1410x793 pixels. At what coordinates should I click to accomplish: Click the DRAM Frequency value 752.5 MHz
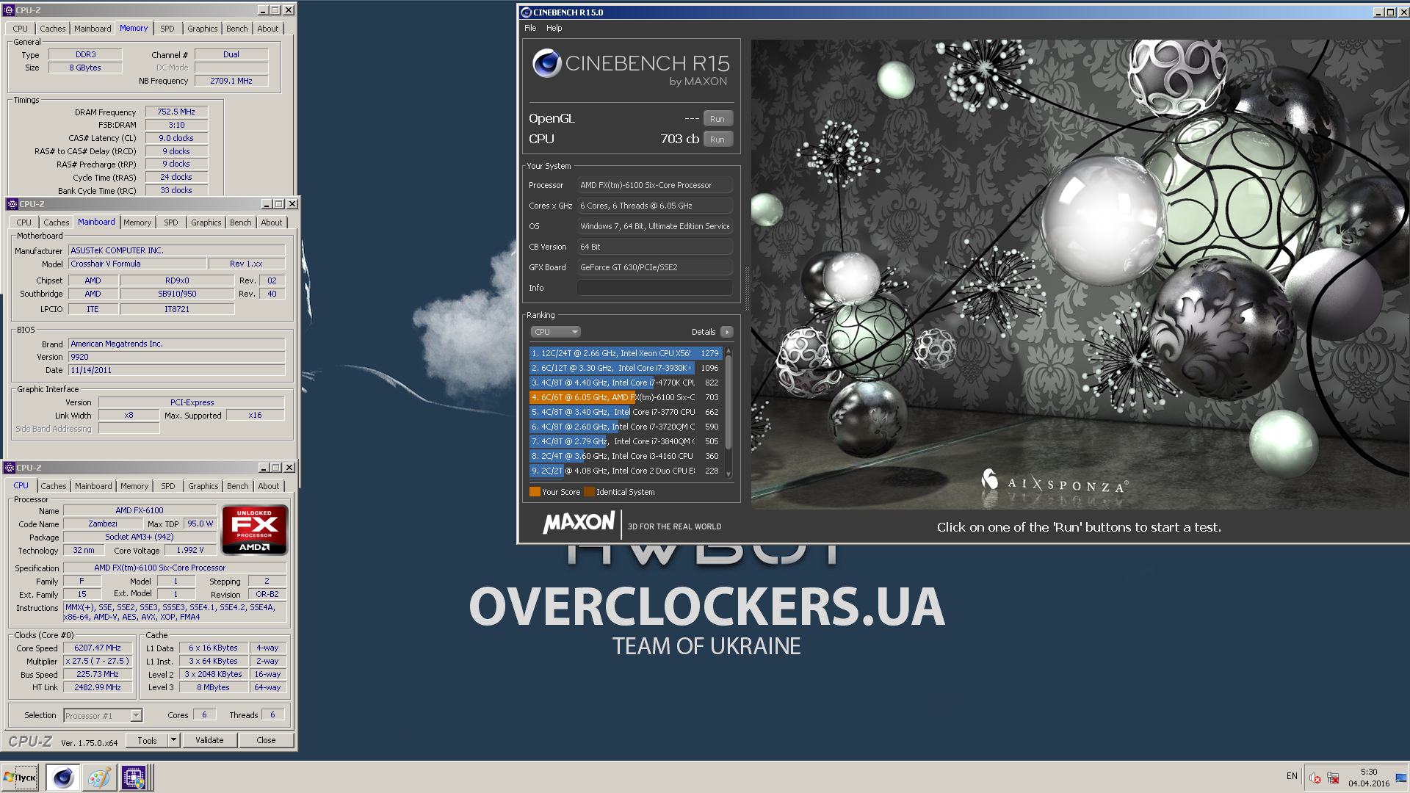pos(176,112)
